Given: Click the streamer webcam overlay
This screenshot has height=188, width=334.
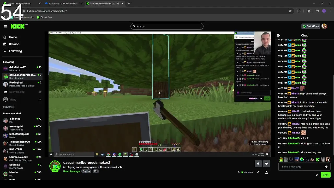Looking at the screenshot, I should click(x=262, y=43).
